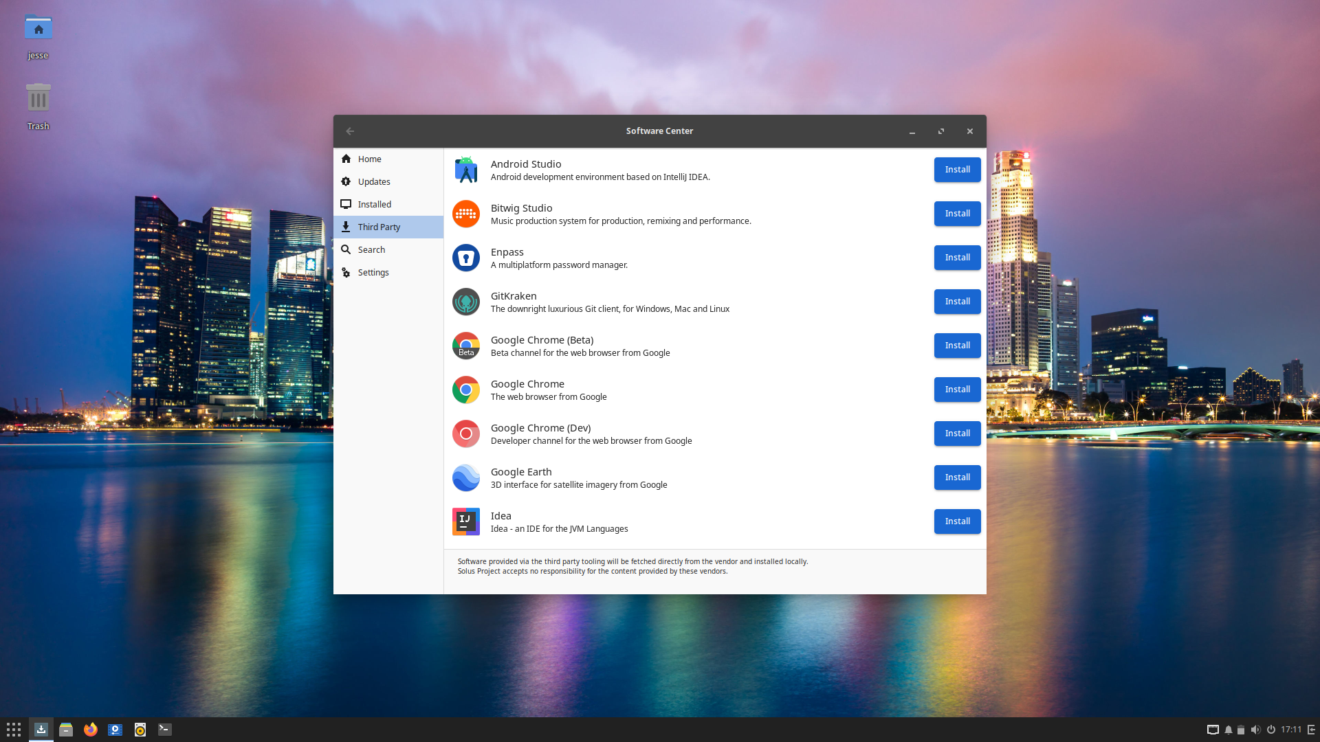Image resolution: width=1320 pixels, height=742 pixels.
Task: Click the volume icon in system tray
Action: pos(1255,730)
